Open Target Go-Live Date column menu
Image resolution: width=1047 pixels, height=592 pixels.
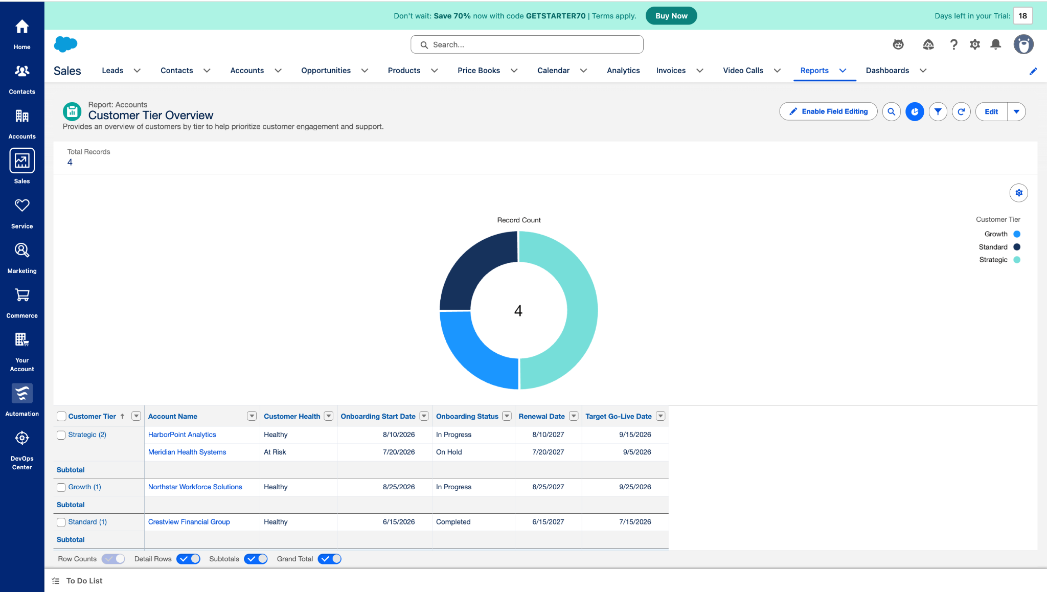(661, 416)
